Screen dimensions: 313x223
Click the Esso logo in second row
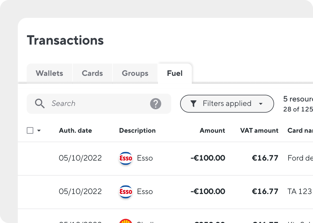126,192
